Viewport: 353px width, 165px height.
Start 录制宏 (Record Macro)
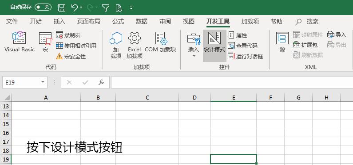point(68,35)
